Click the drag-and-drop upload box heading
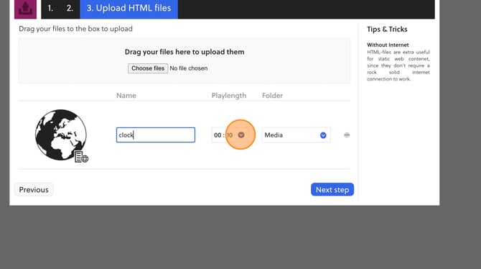 click(x=185, y=52)
